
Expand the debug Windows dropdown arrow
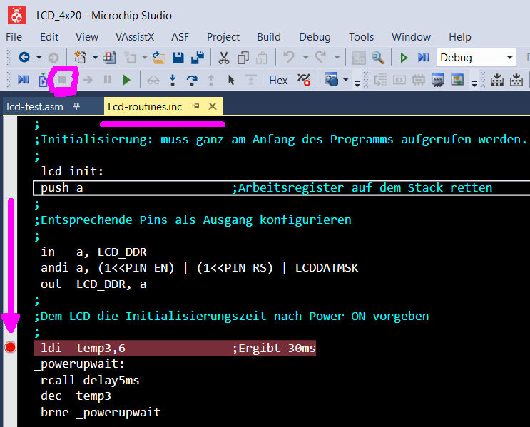(x=345, y=80)
